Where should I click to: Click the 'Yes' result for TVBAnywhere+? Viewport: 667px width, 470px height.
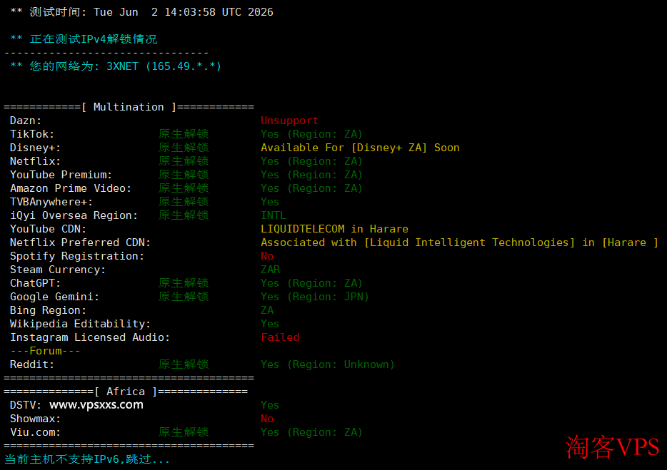[x=270, y=202]
